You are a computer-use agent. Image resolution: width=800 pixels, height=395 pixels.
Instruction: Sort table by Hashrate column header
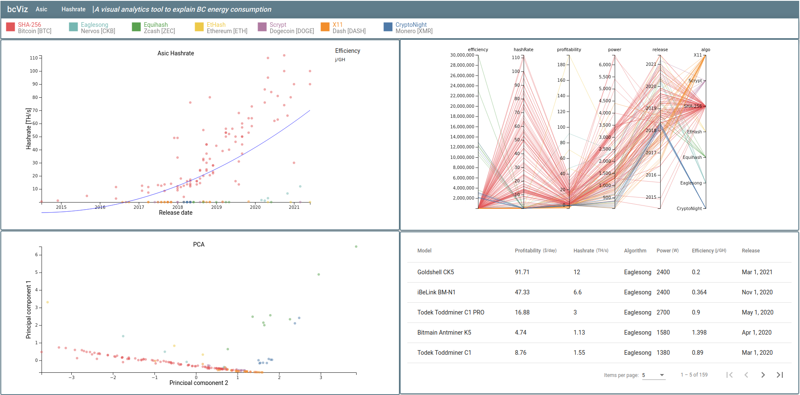(x=591, y=251)
